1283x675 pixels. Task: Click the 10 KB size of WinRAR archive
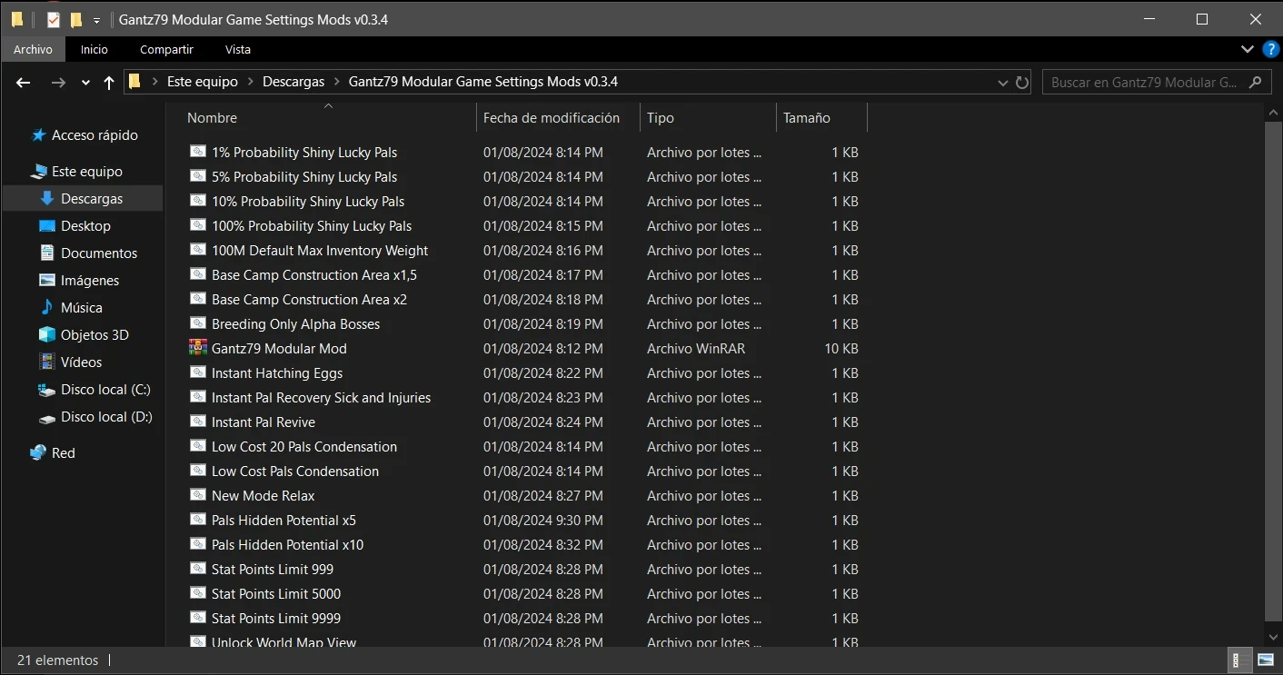coord(841,348)
